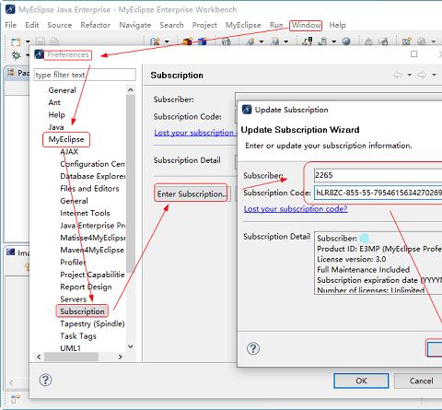Open the New dropdown arrow in toolbar
Image resolution: width=442 pixels, height=410 pixels.
28,41
